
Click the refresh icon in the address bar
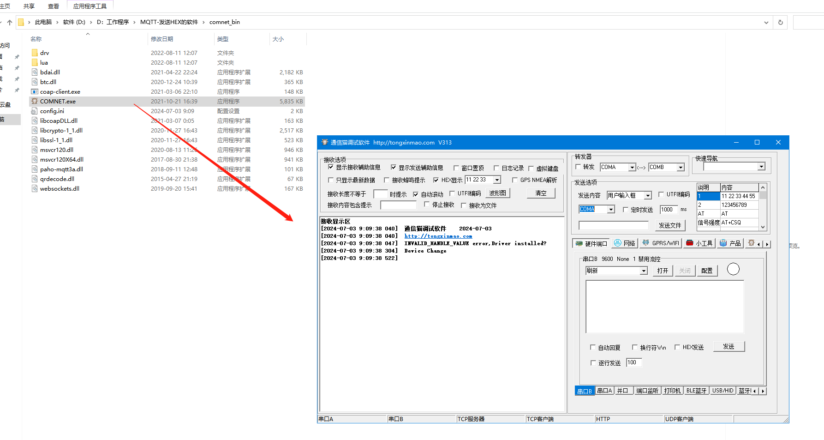pos(781,22)
